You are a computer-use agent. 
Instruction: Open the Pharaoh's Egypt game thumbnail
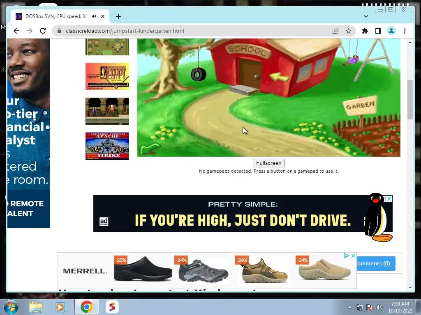(x=107, y=76)
